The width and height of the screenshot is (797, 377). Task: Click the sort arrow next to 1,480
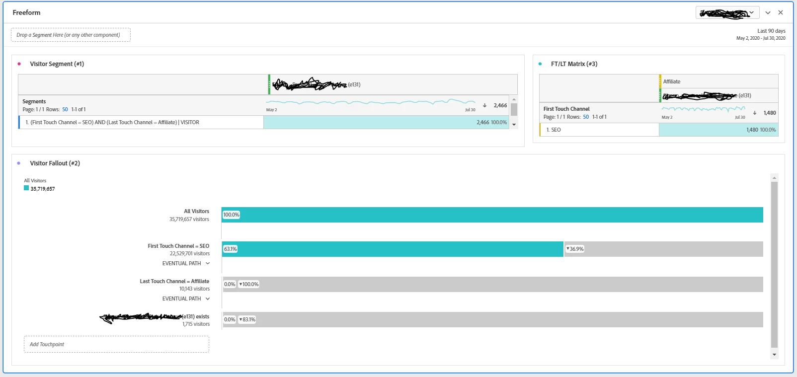coord(755,113)
